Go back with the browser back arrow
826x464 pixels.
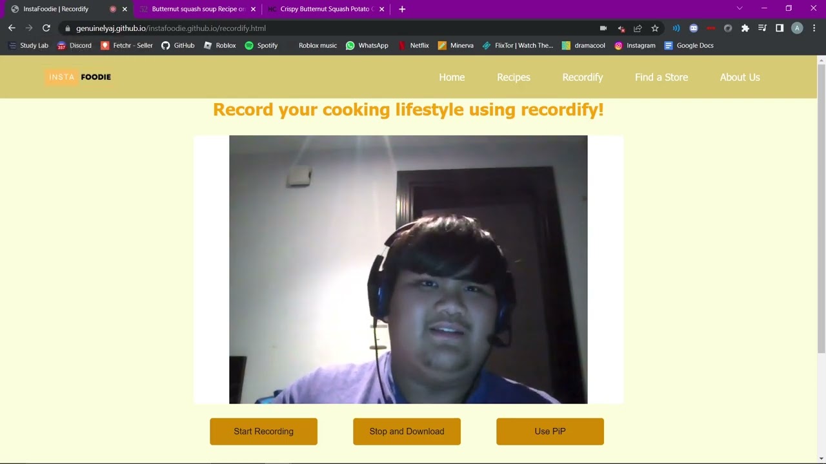(12, 28)
